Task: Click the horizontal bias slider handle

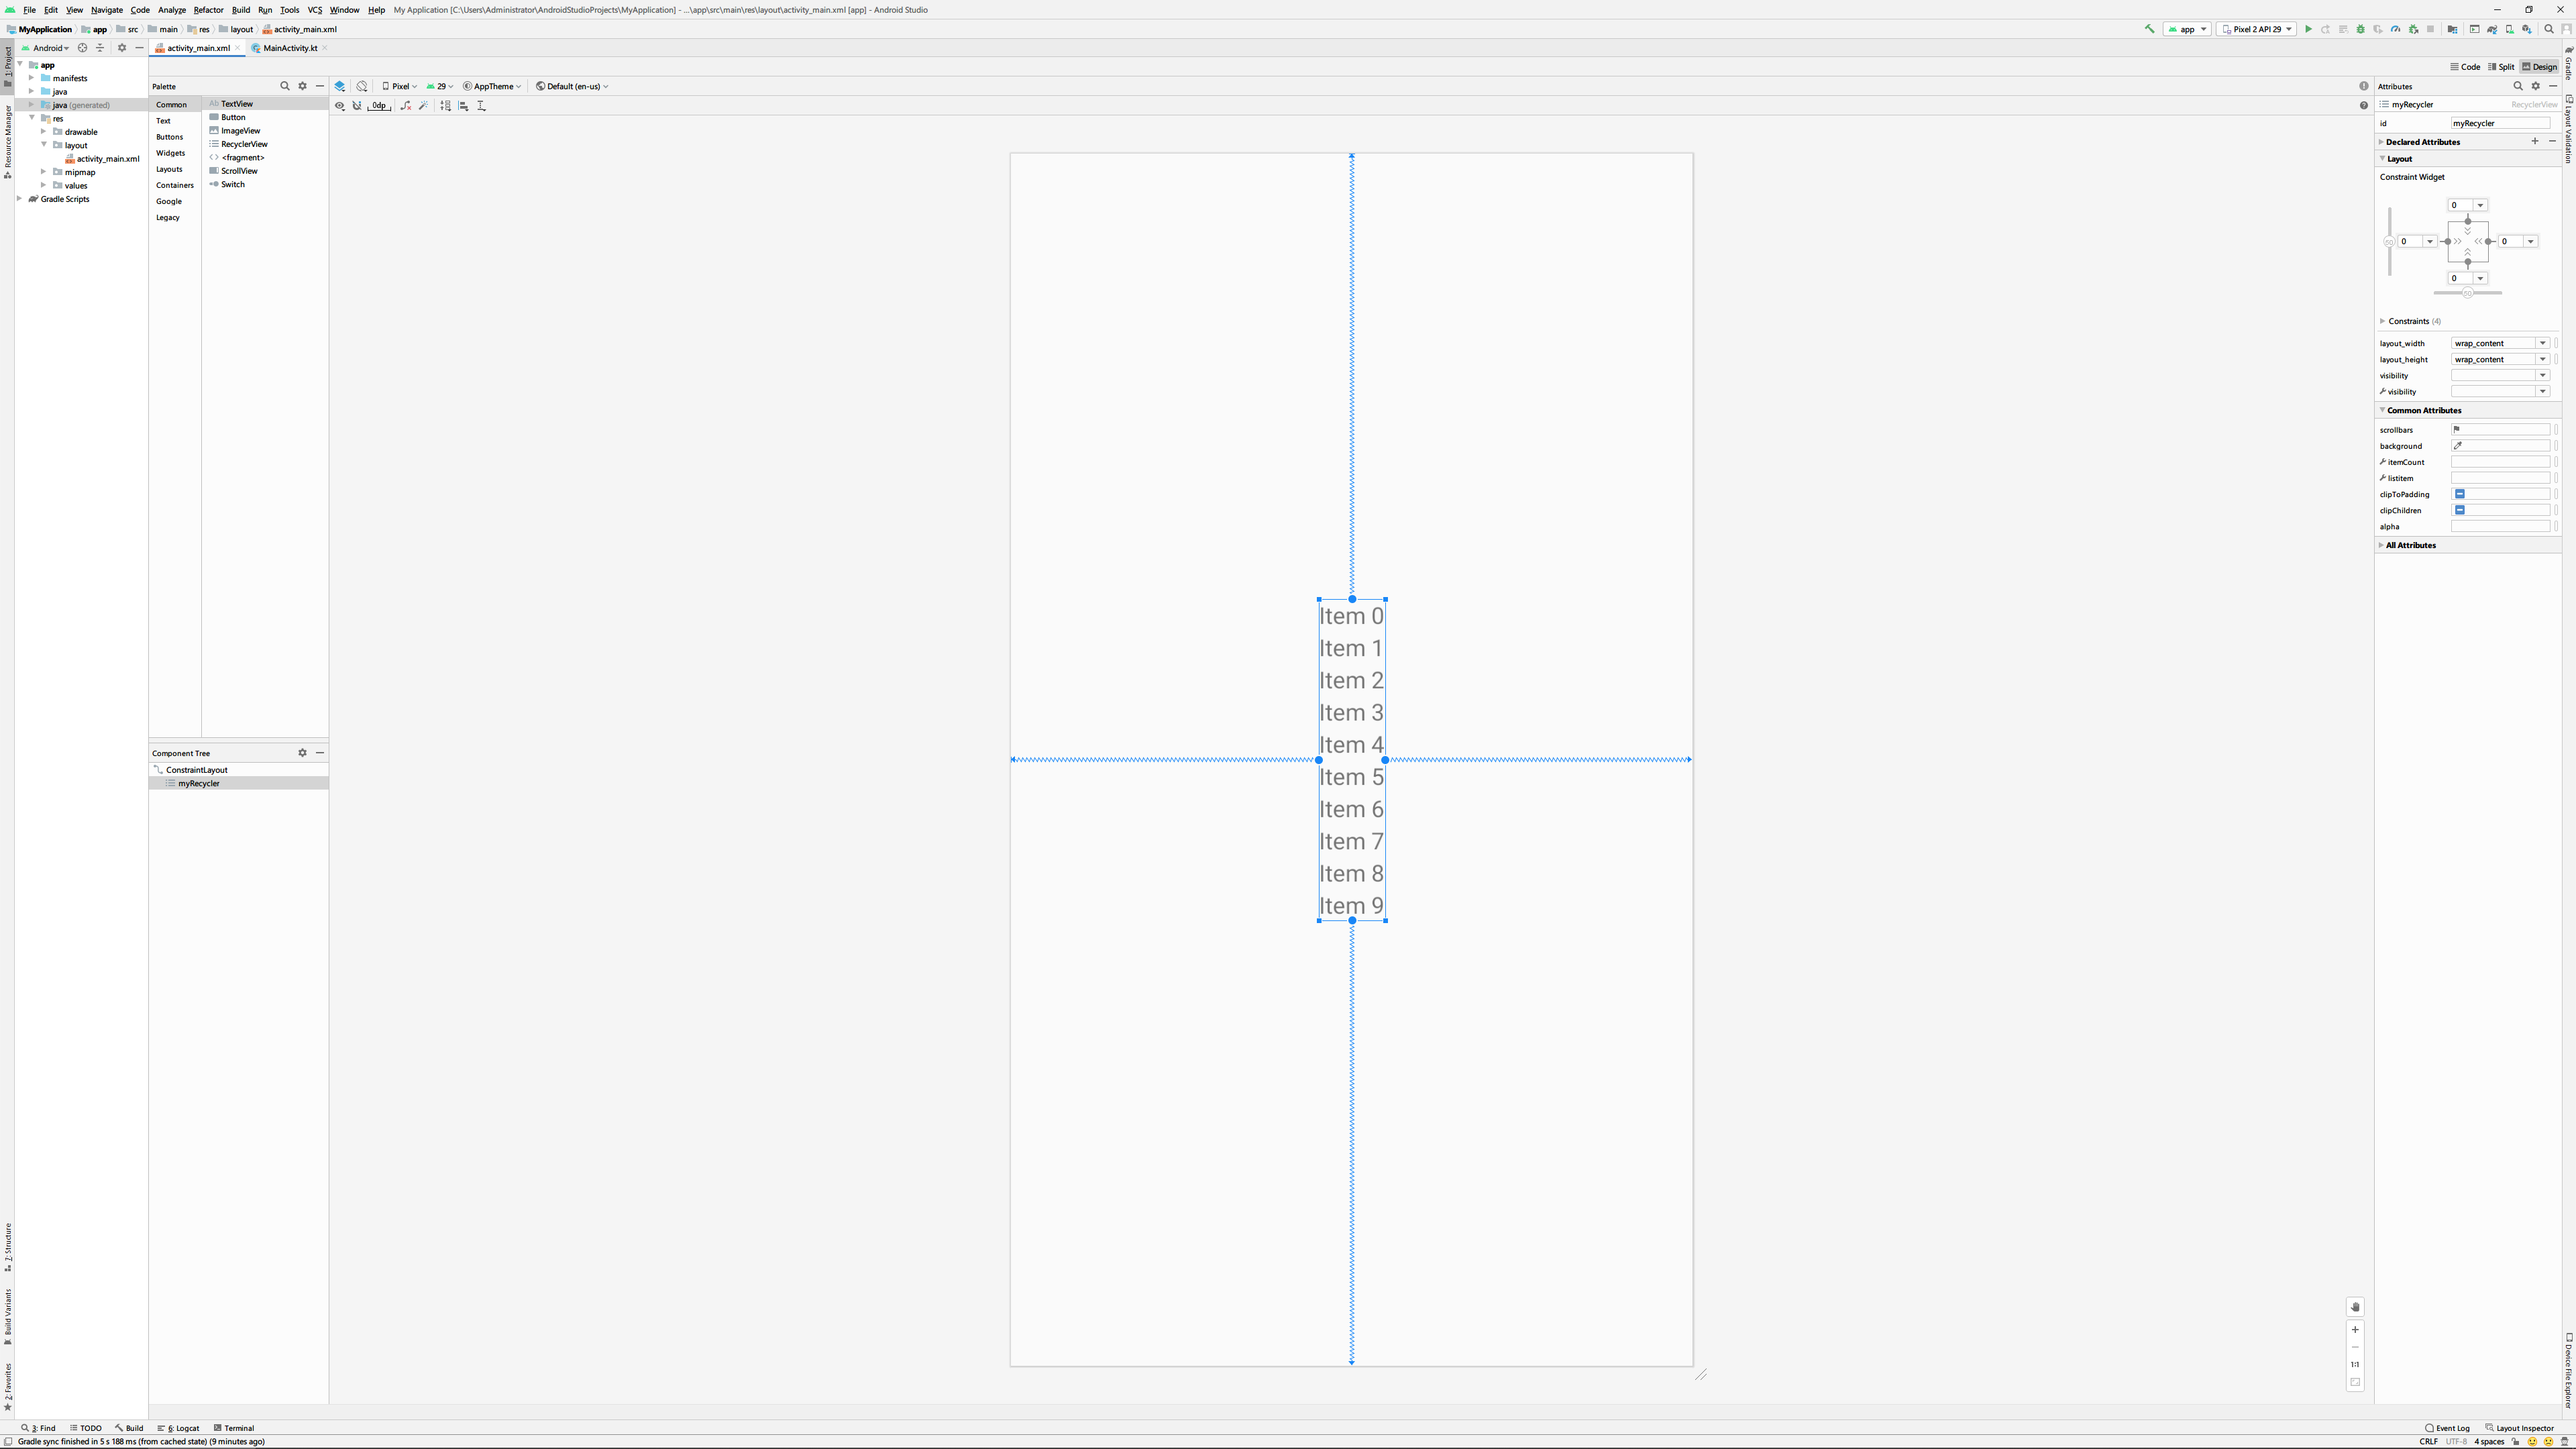Action: point(2467,293)
